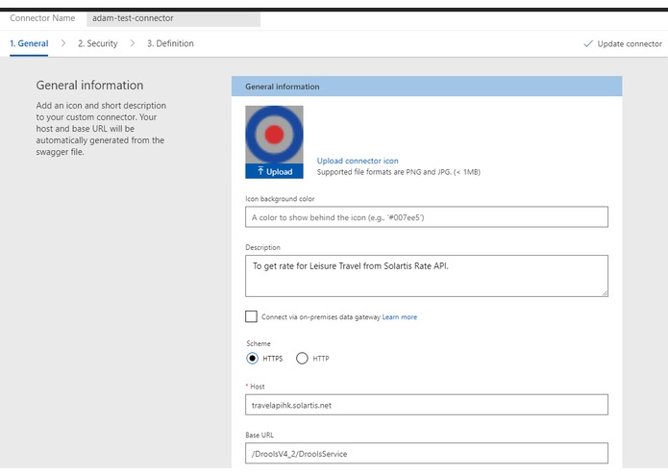Switch to the 3. Definition tab
Screen dimensions: 668x475
tap(170, 43)
